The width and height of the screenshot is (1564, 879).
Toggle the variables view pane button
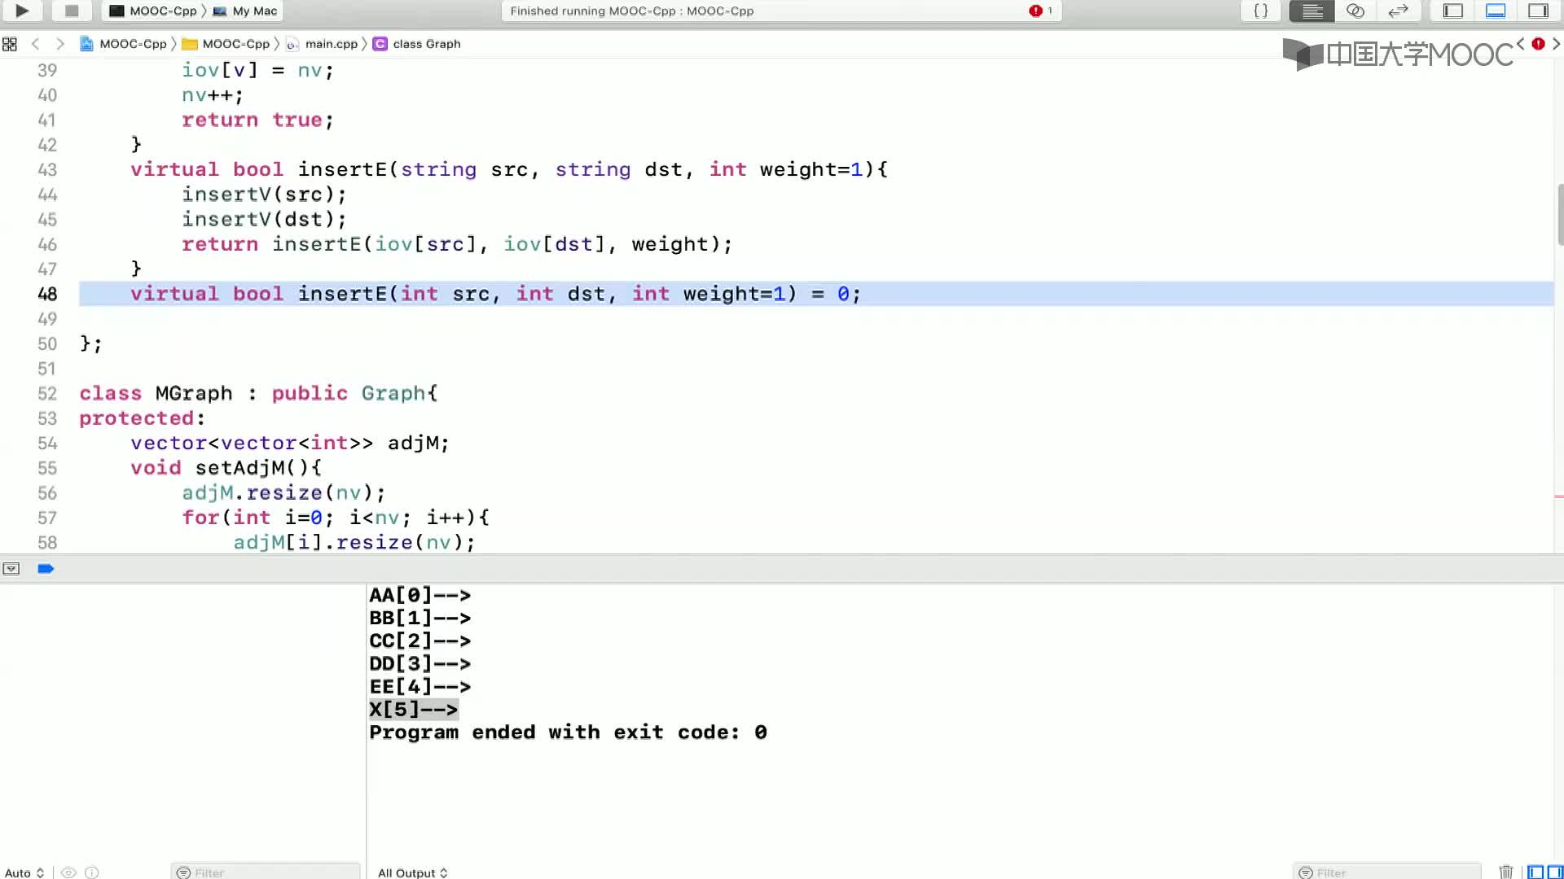pos(1535,872)
